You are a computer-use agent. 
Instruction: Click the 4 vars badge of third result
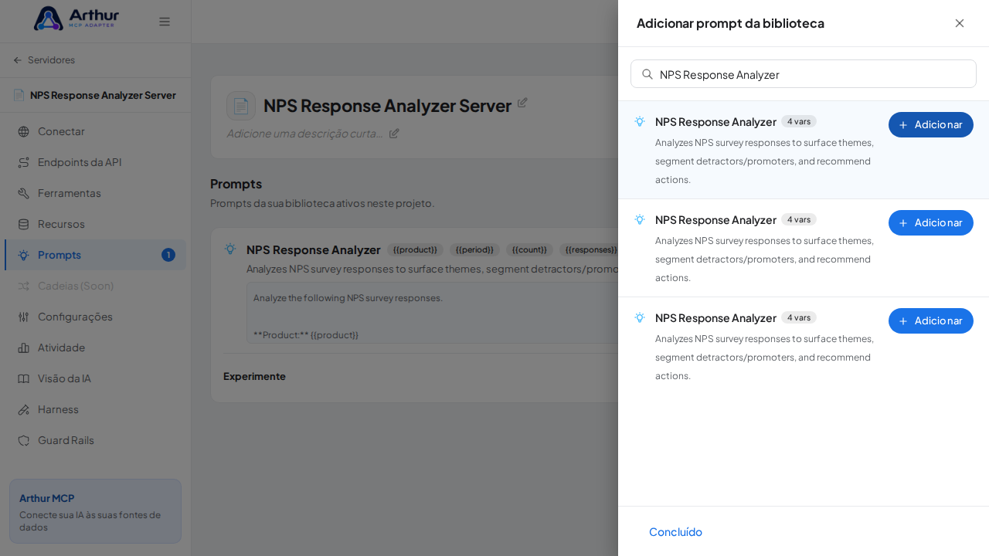click(x=799, y=317)
